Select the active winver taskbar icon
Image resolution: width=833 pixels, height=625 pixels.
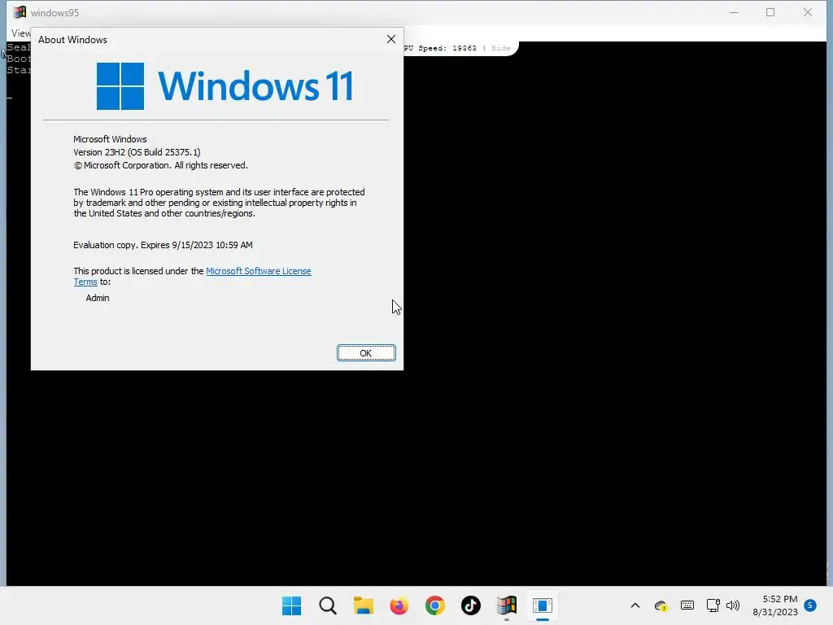pos(543,605)
